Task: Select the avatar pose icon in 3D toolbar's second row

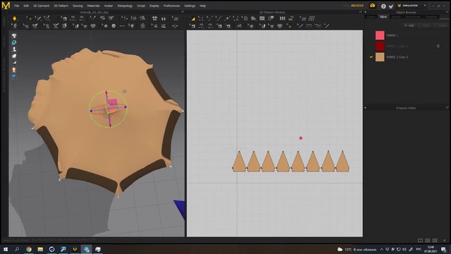Action: coord(15,26)
